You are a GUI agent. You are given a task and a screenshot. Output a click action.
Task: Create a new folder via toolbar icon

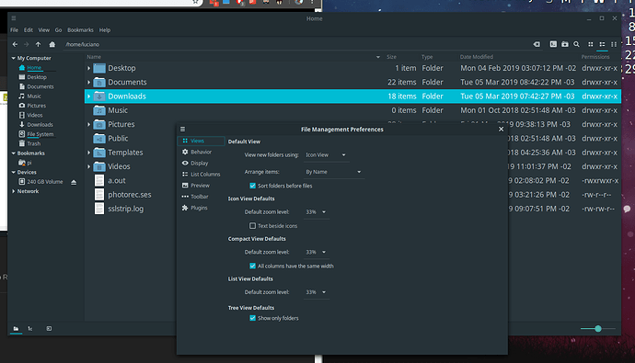(x=565, y=44)
